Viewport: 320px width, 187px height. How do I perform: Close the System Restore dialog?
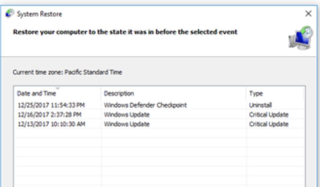308,14
